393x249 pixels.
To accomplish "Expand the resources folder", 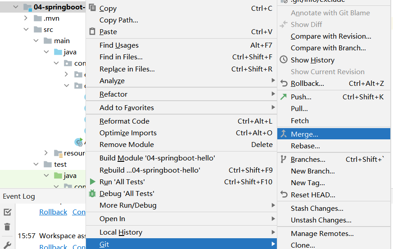I will 46,153.
